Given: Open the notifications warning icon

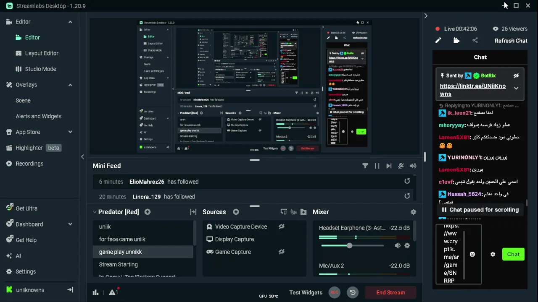Looking at the screenshot, I should (113, 292).
